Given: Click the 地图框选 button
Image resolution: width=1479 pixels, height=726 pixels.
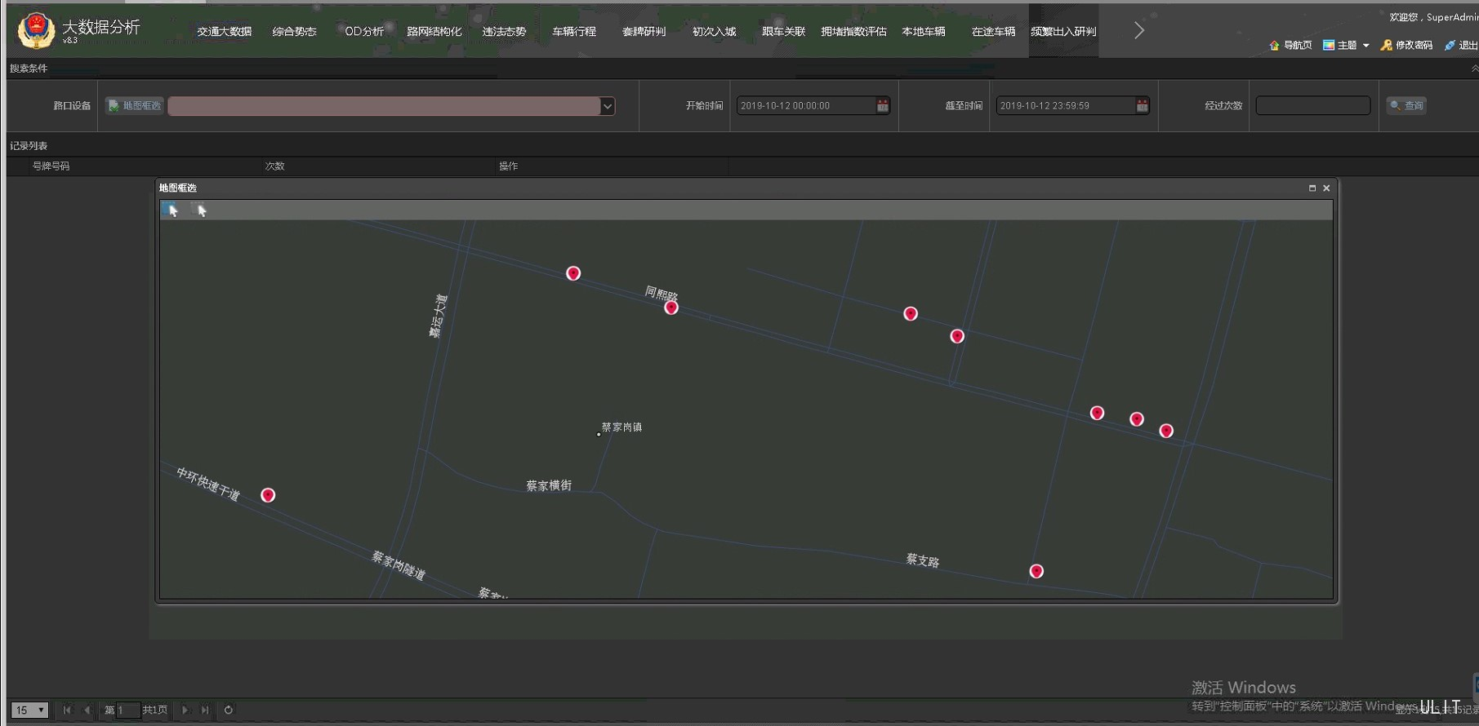Looking at the screenshot, I should 135,106.
